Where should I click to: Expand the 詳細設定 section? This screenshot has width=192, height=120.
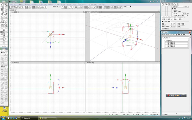(x=163, y=29)
